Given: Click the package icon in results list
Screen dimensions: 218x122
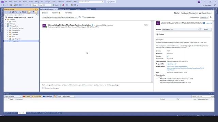Looking at the screenshot, I should point(44,26).
